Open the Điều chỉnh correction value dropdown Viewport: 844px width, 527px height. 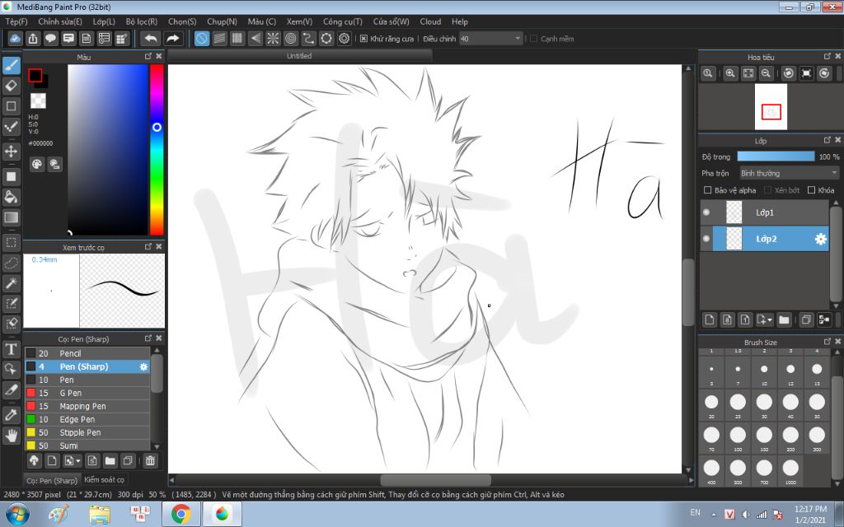[x=491, y=39]
